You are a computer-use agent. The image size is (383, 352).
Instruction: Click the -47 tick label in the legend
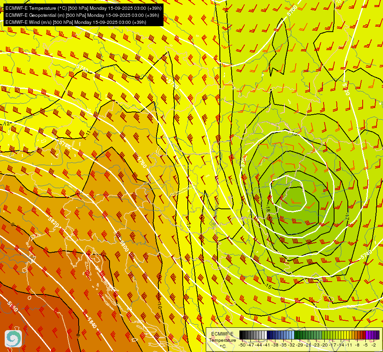point(250,345)
